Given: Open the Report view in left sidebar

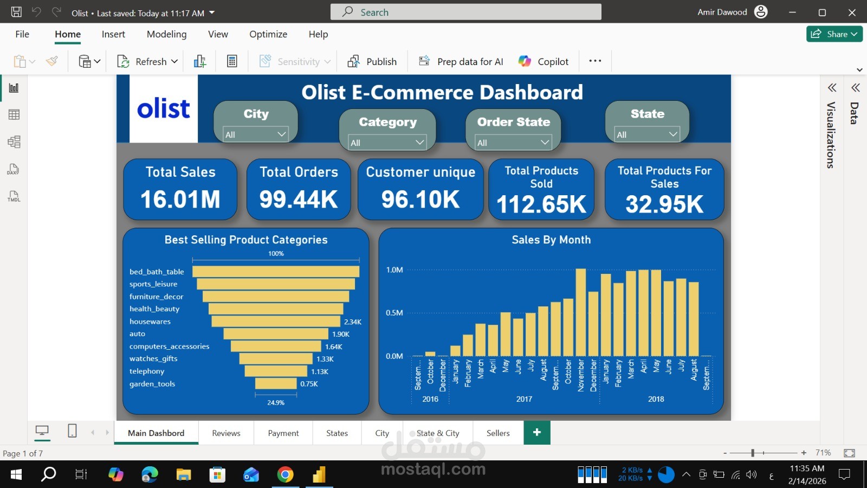Looking at the screenshot, I should (x=14, y=88).
